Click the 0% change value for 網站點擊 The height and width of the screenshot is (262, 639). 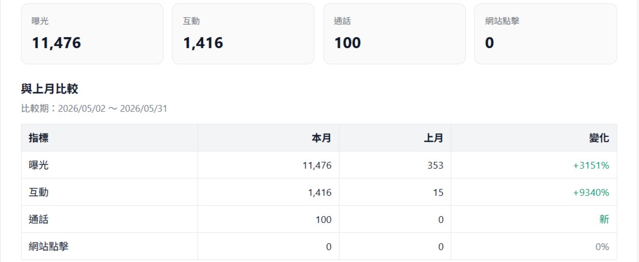602,247
